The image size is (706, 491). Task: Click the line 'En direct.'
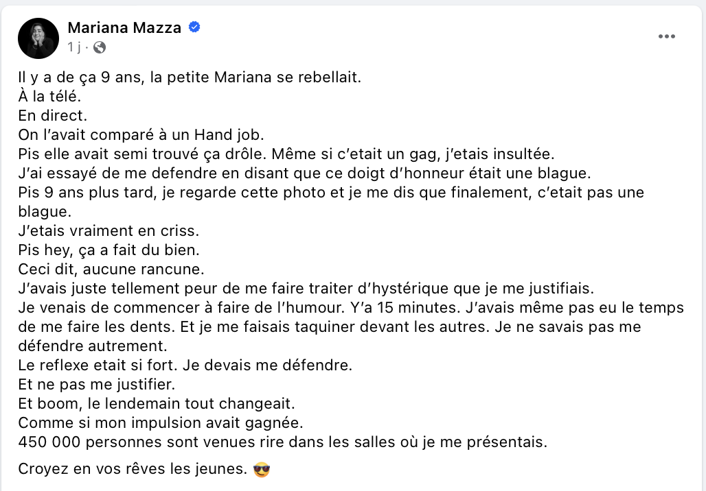[x=53, y=116]
